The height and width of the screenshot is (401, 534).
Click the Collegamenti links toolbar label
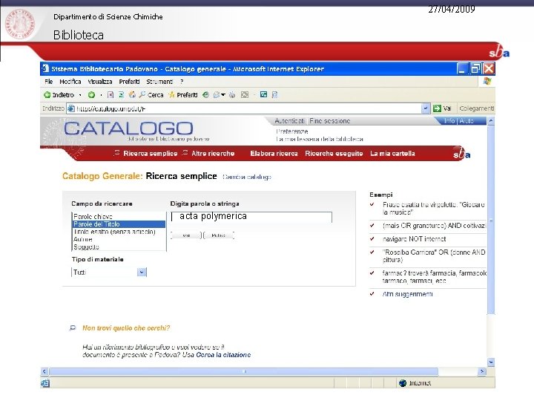click(477, 108)
